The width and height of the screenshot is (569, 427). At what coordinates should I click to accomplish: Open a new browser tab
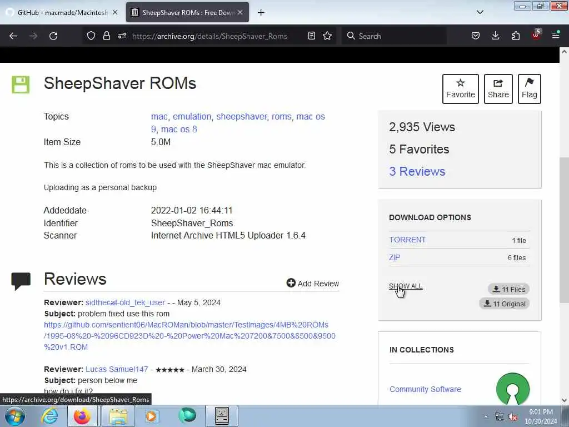point(261,13)
